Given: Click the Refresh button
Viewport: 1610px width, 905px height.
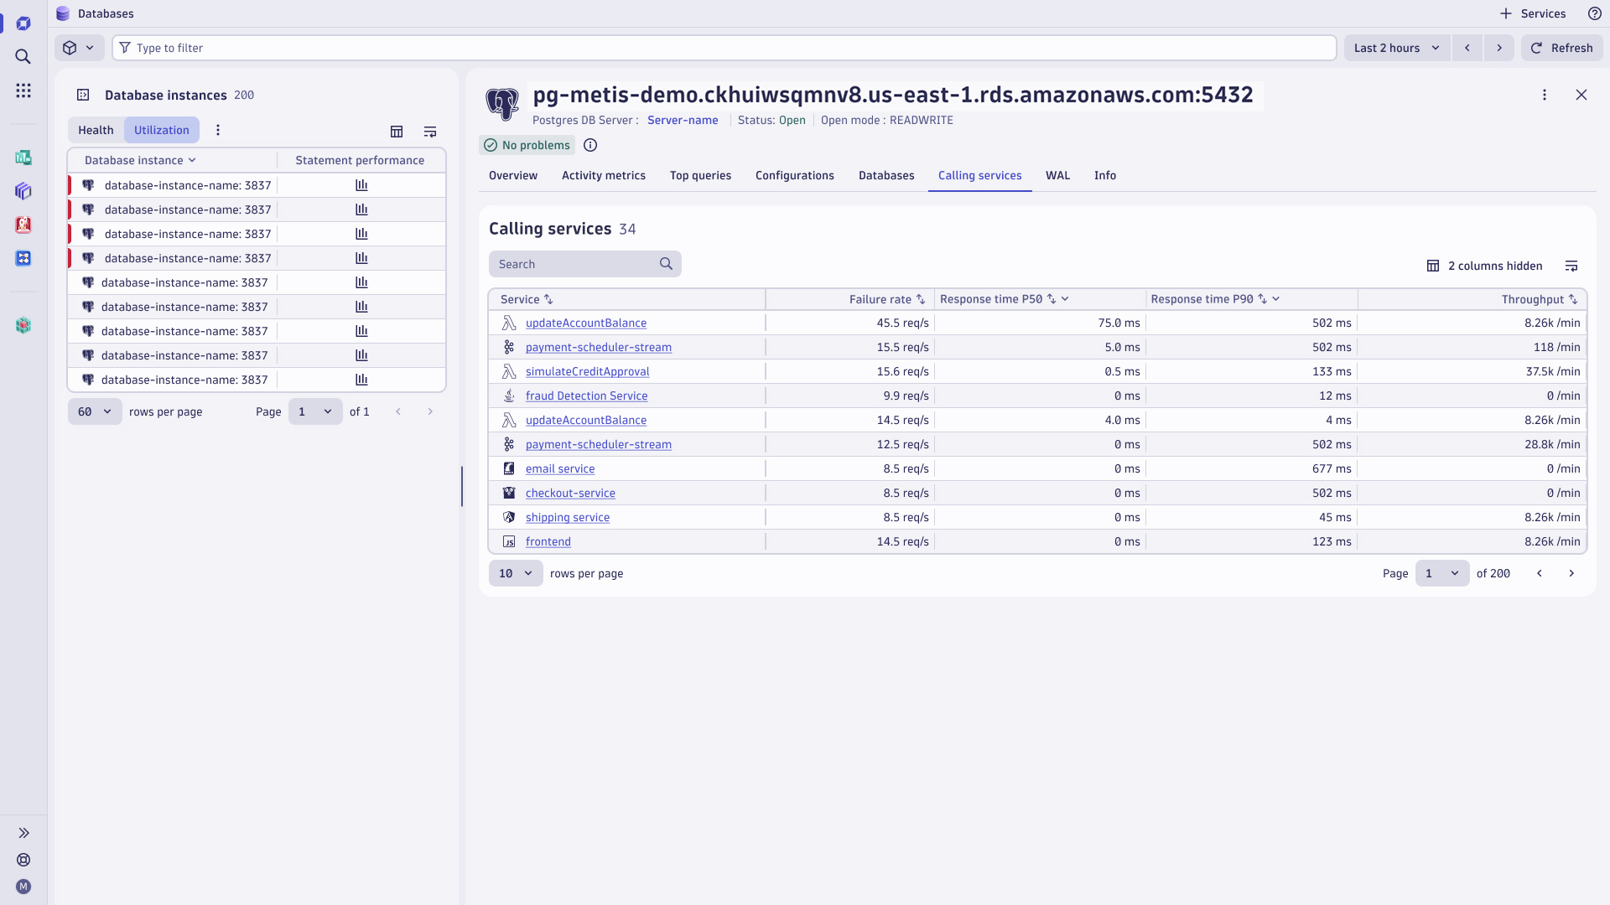Looking at the screenshot, I should [1561, 48].
